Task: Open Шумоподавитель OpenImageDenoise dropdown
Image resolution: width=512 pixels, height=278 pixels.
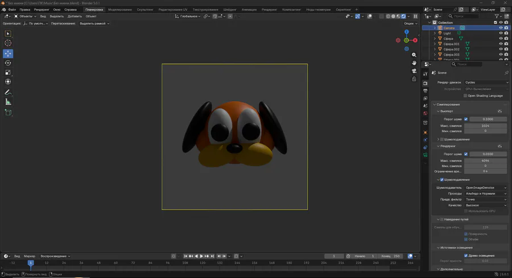Action: [x=486, y=188]
